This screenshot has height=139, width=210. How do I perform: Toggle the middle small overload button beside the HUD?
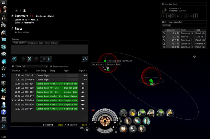tap(121, 121)
